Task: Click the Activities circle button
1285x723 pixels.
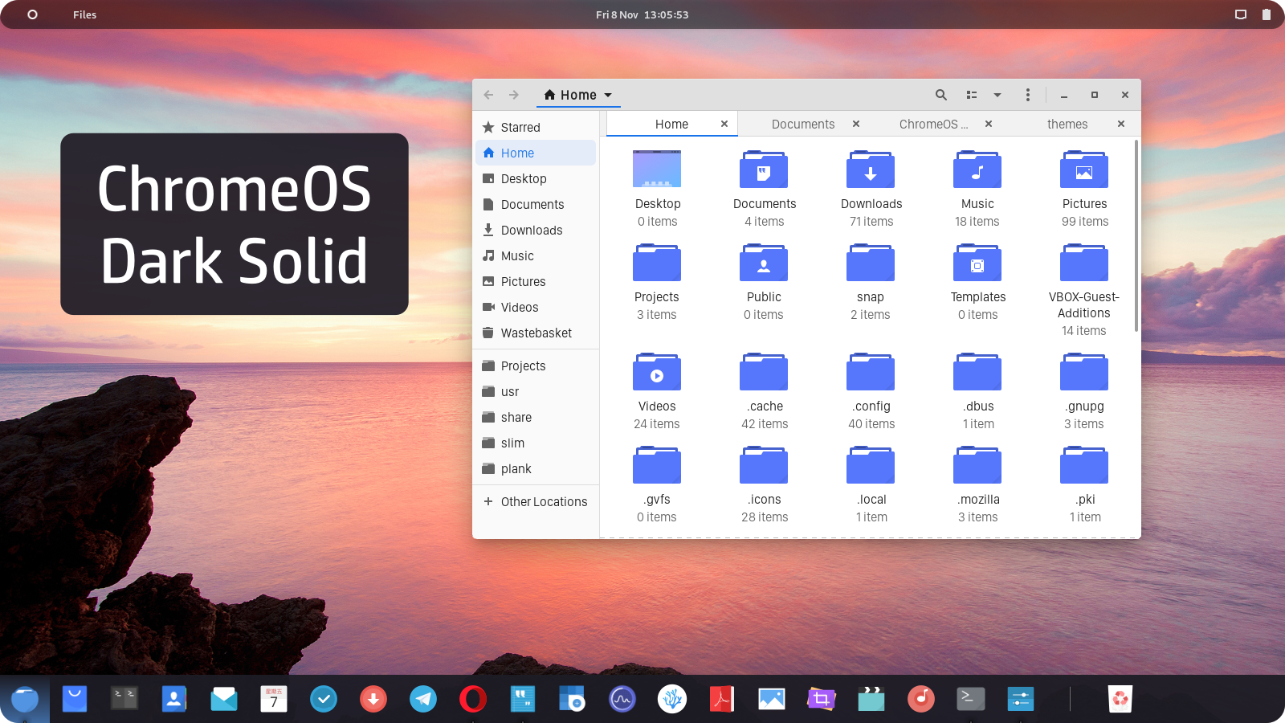Action: coord(32,14)
